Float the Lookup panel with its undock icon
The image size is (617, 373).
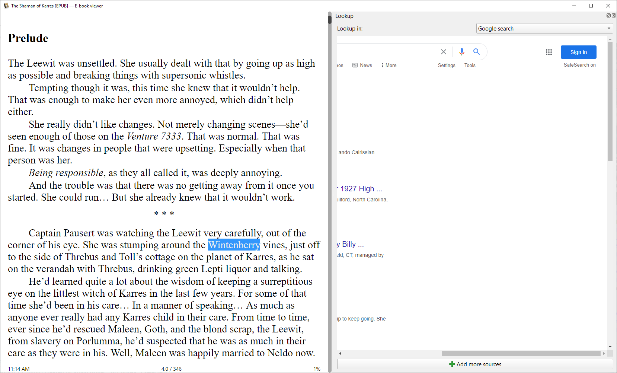(608, 16)
